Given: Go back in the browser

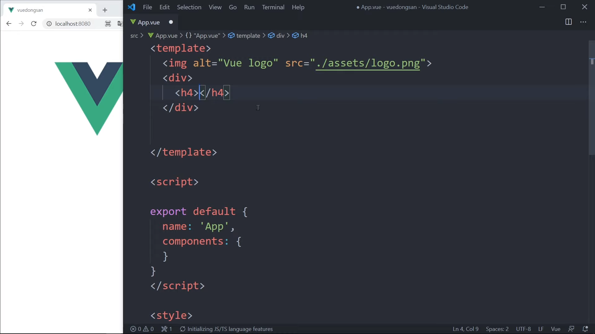Looking at the screenshot, I should [x=9, y=24].
